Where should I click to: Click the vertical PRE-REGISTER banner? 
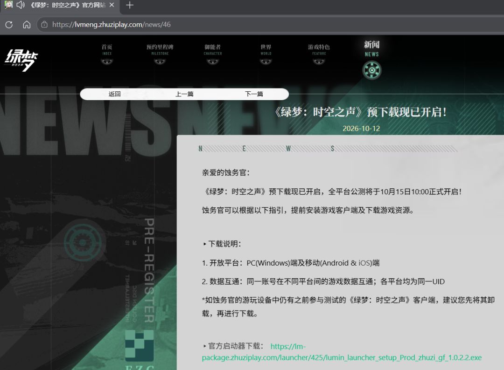coord(149,271)
